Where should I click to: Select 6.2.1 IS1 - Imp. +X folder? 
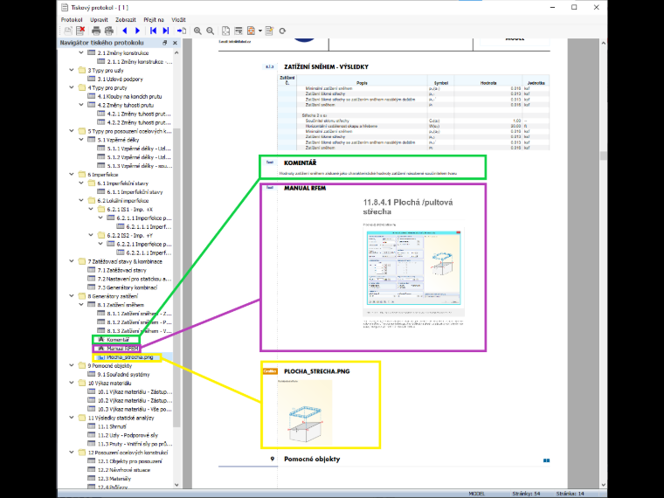[x=129, y=209]
